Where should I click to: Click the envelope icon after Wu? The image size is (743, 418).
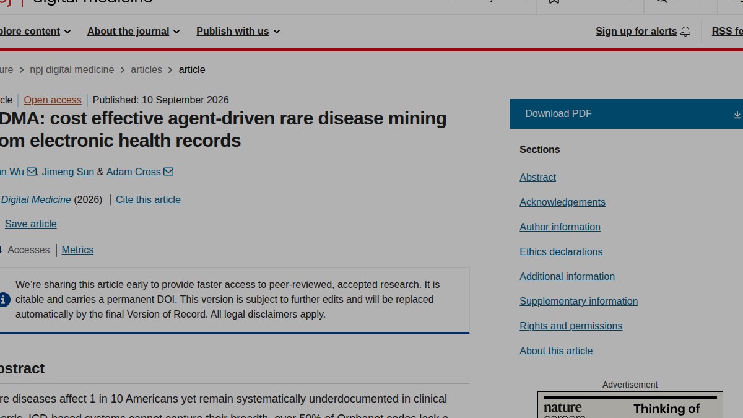pos(32,172)
